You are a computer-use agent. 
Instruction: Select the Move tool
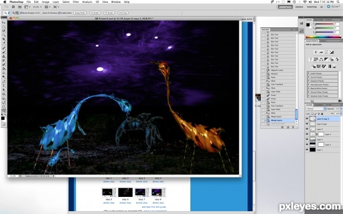click(4, 22)
